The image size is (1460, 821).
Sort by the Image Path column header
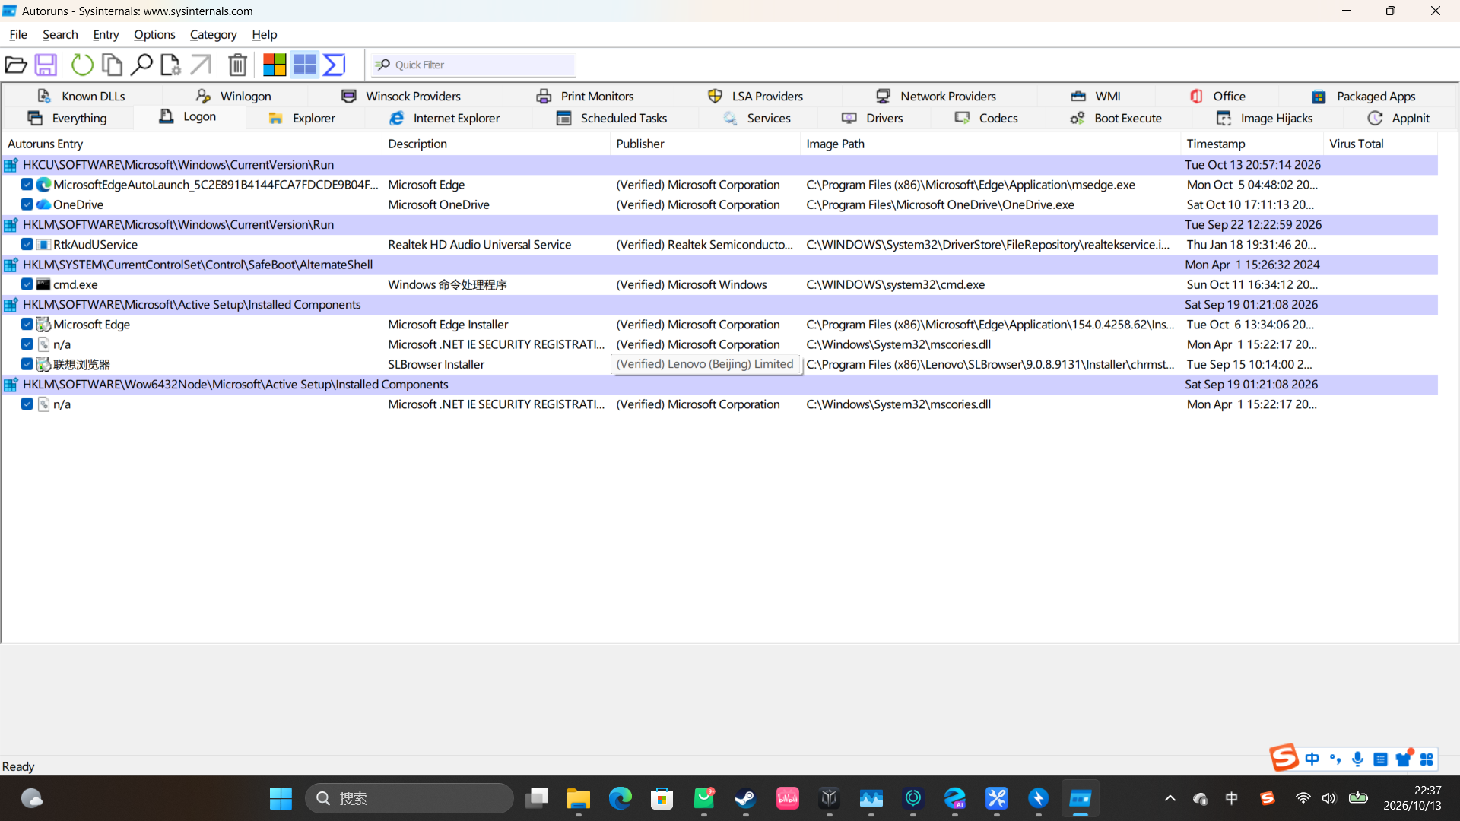click(990, 144)
